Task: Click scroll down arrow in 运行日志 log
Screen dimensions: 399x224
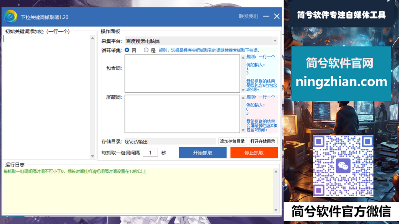Action: coord(276,210)
